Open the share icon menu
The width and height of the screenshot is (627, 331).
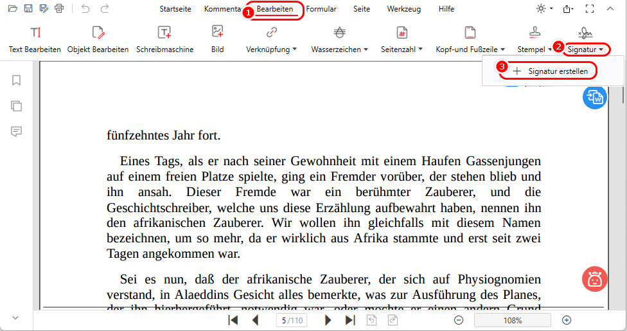[x=568, y=8]
